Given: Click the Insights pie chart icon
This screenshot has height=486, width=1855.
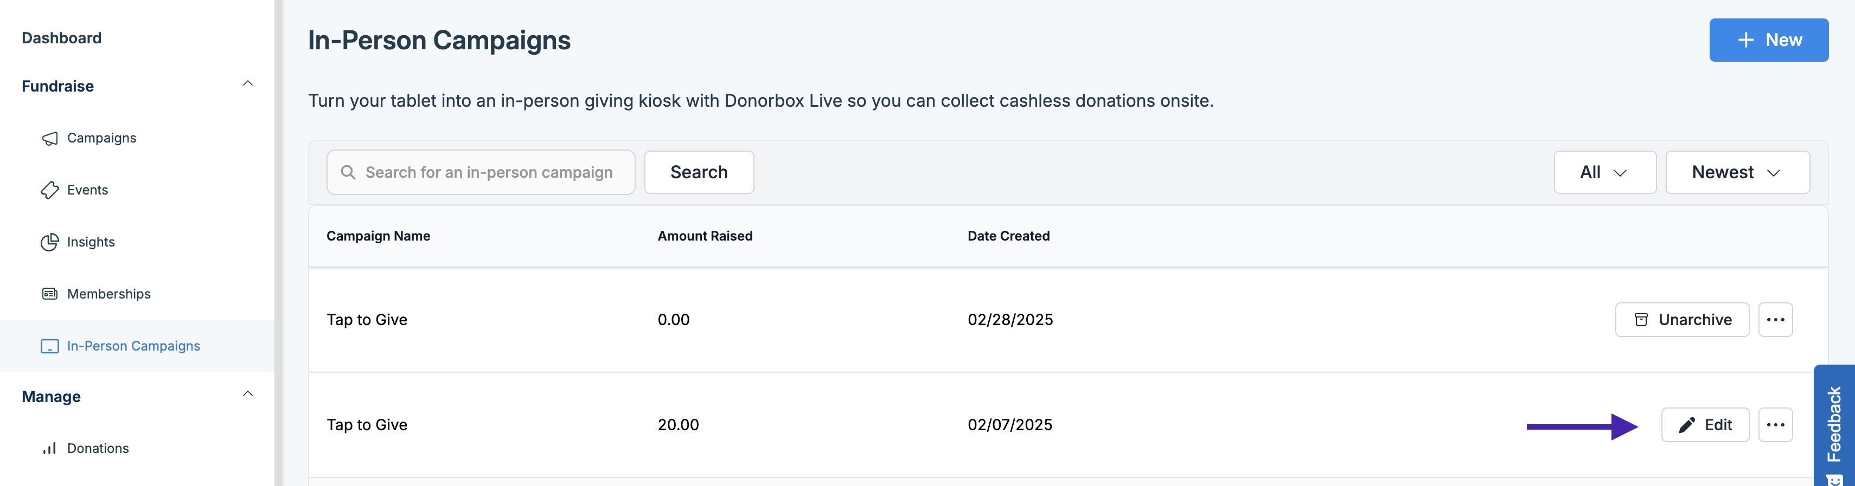Looking at the screenshot, I should click(50, 242).
